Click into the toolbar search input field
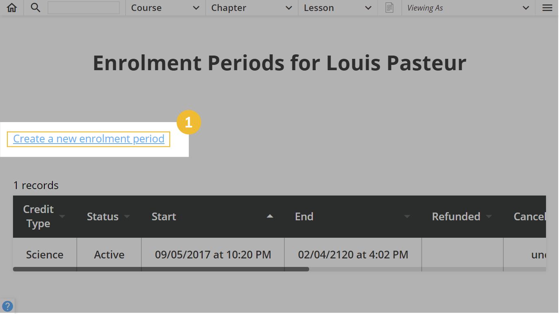 pos(84,8)
